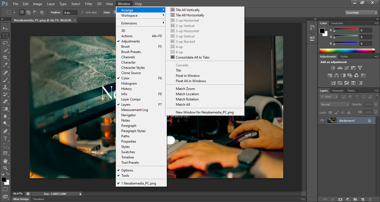Image resolution: width=380 pixels, height=202 pixels.
Task: Select the Zoom tool
Action: (5, 168)
